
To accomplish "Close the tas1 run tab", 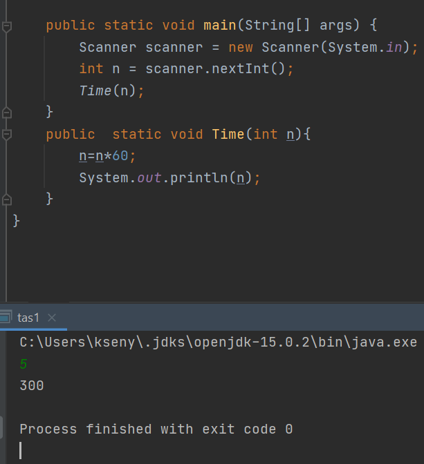I will click(52, 318).
